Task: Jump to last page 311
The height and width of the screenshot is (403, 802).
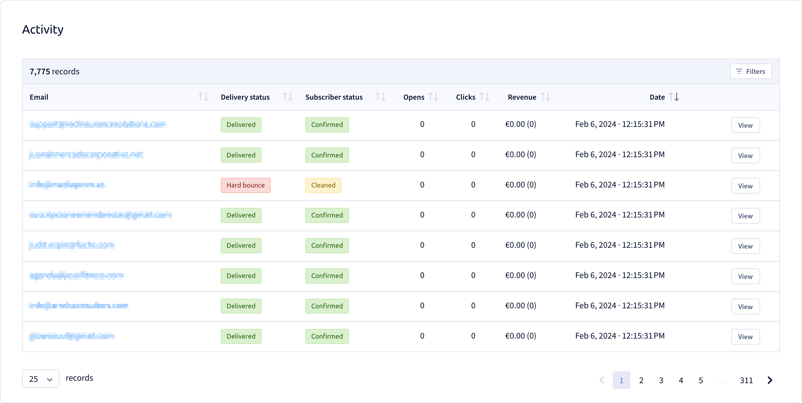Action: (746, 380)
